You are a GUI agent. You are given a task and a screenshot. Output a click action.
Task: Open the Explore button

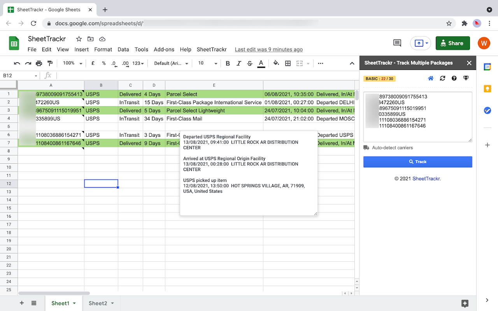click(x=465, y=303)
